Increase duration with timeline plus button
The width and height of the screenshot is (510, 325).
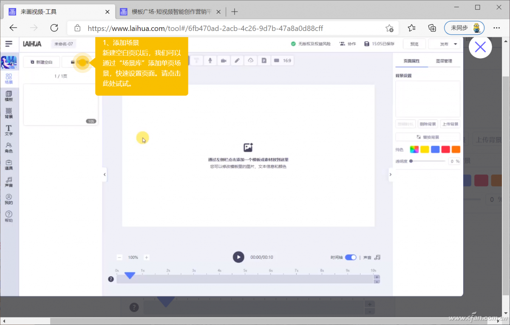pos(377,277)
